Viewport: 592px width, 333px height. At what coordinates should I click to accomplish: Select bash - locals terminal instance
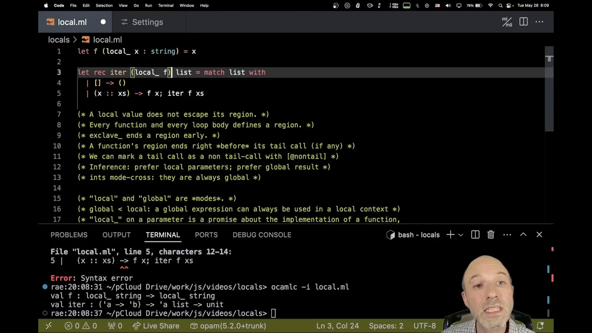[413, 235]
